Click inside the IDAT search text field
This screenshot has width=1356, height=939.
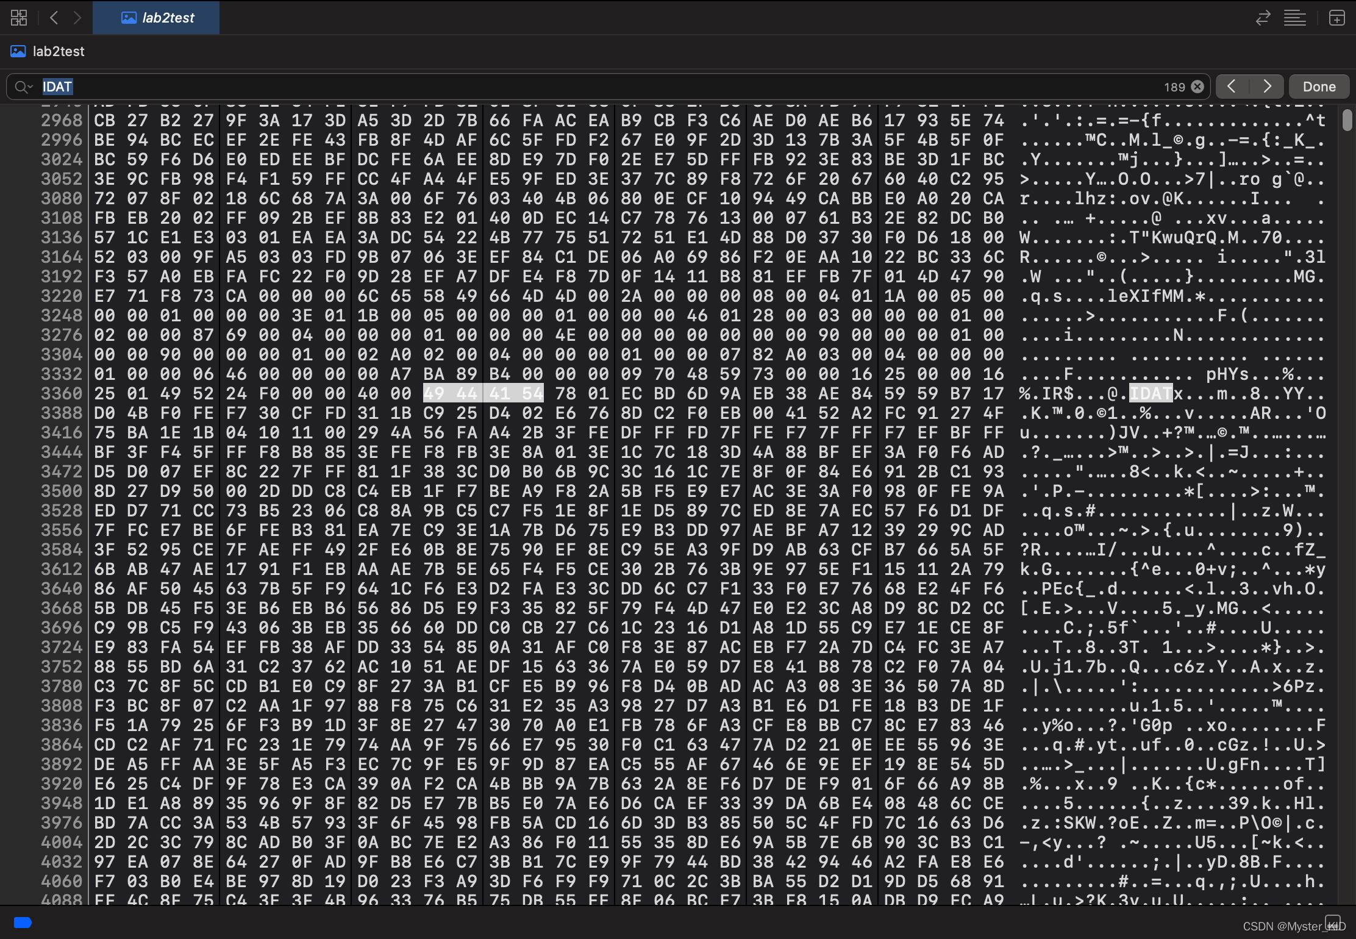pos(549,87)
